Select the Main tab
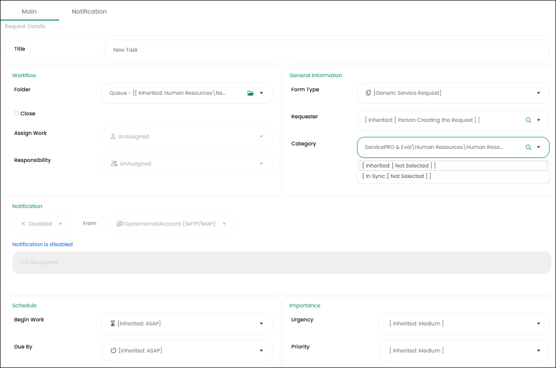The height and width of the screenshot is (368, 556). point(29,11)
